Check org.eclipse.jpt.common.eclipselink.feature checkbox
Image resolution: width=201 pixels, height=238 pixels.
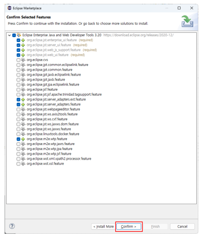pos(18,65)
